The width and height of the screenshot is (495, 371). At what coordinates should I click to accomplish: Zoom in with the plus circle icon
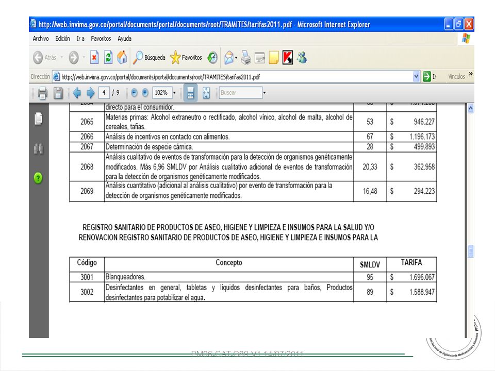[145, 93]
